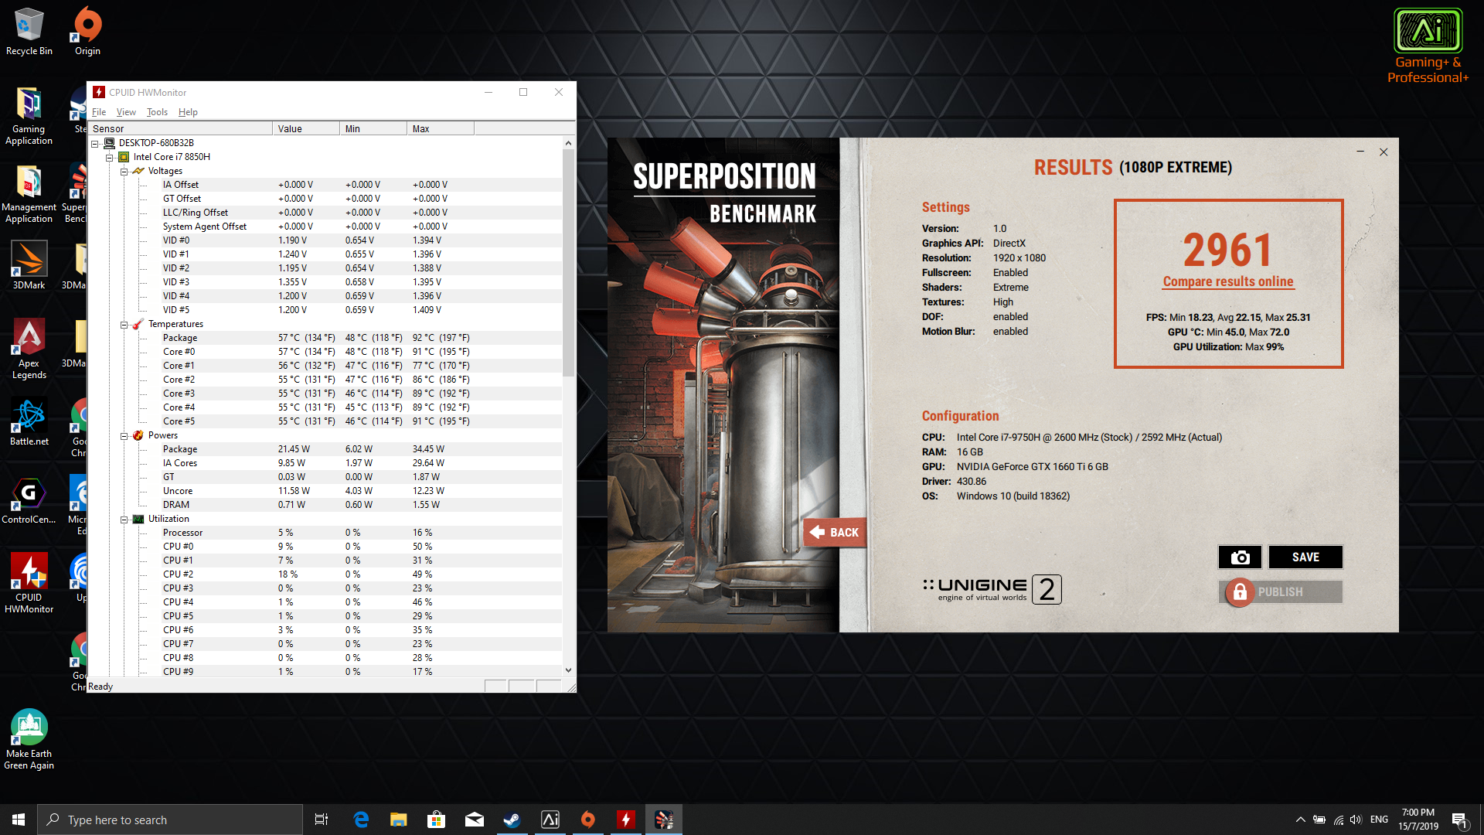Open Battle.net desktop shortcut
The image size is (1484, 835).
[x=29, y=422]
